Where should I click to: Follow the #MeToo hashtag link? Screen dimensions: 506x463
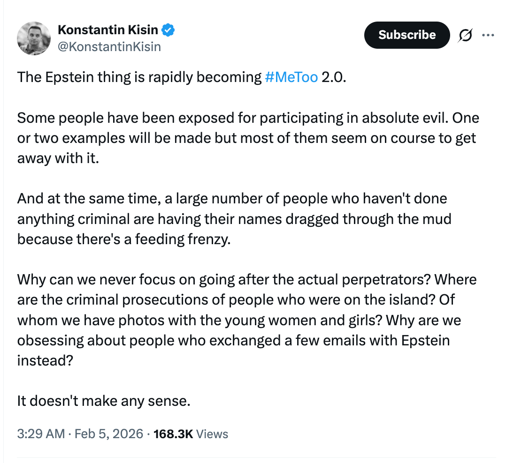(x=291, y=77)
